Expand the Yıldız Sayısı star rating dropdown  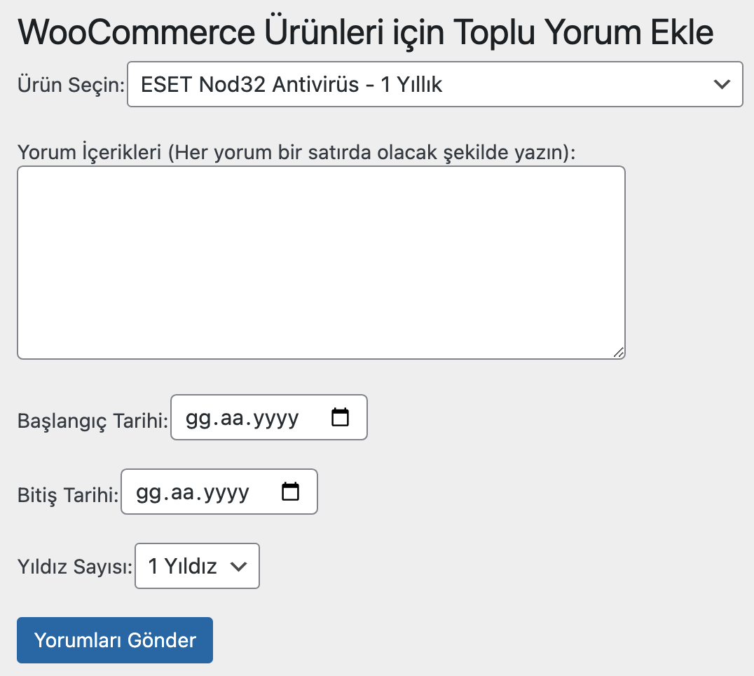(197, 566)
